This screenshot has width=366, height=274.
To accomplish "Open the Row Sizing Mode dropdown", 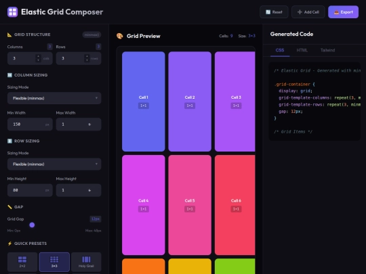I will click(x=54, y=164).
